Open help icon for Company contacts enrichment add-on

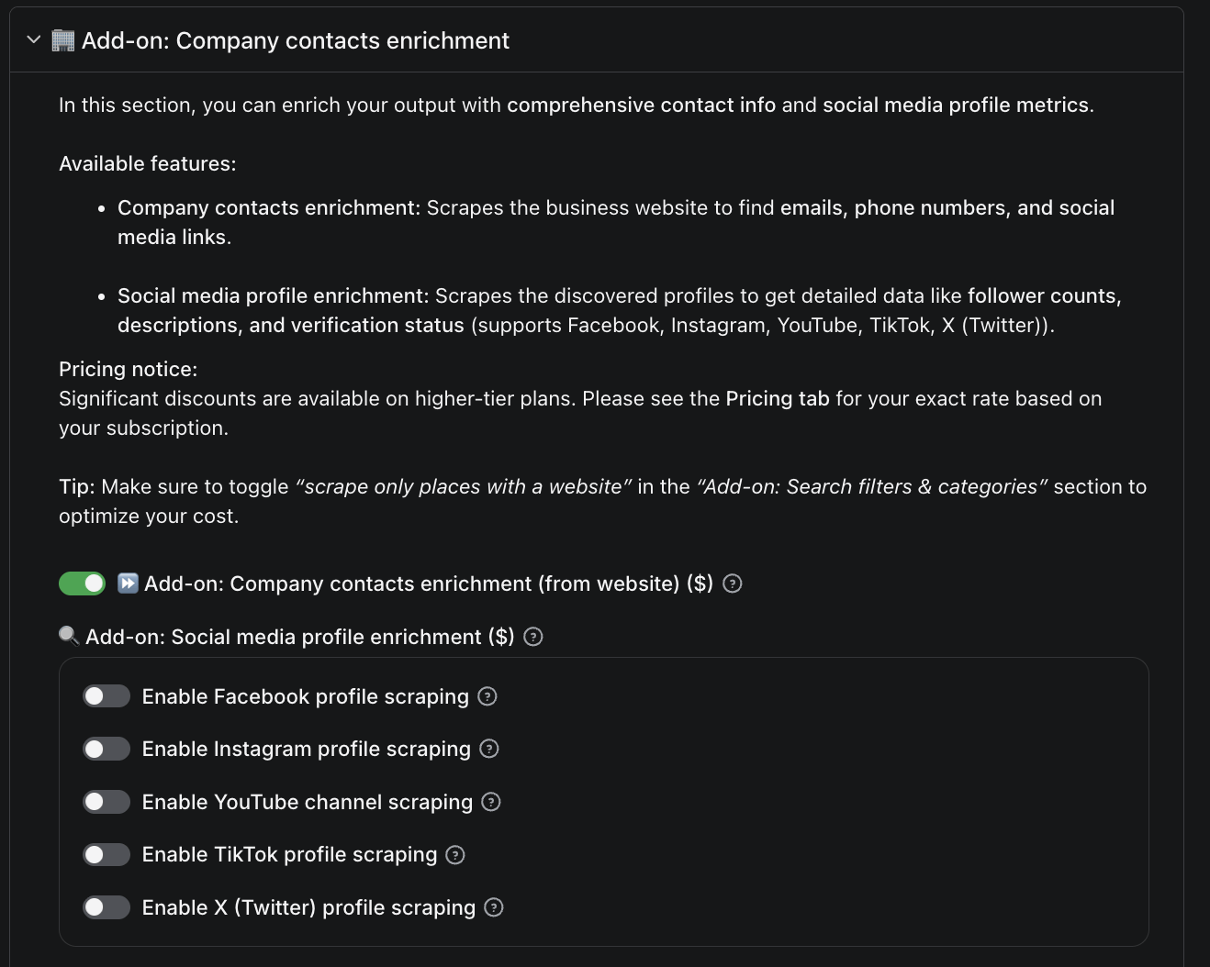[732, 584]
